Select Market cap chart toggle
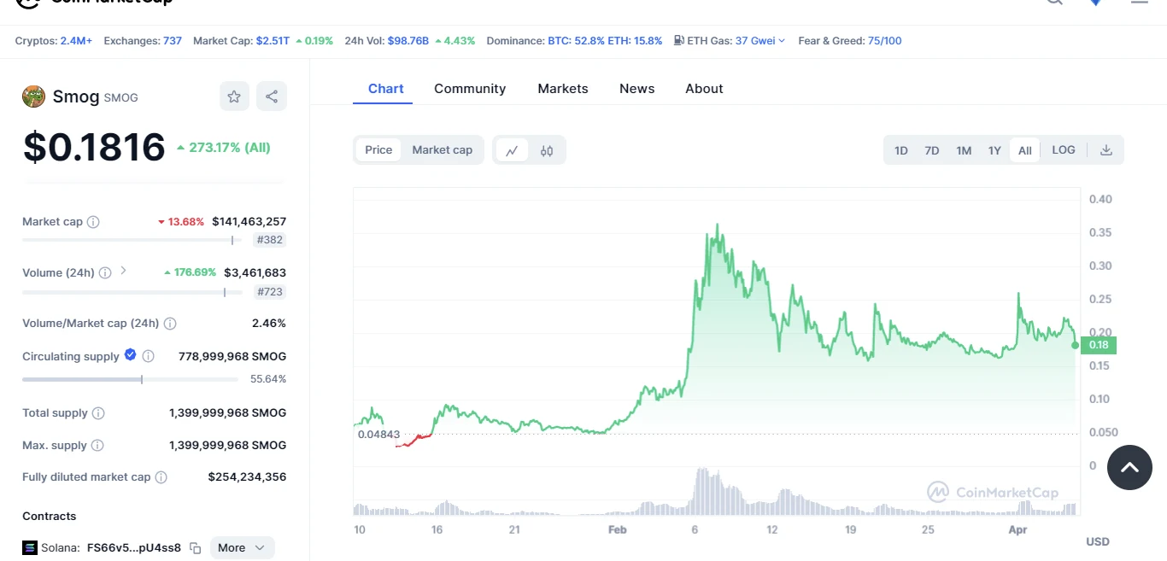Viewport: 1167px width, 561px height. (x=443, y=150)
